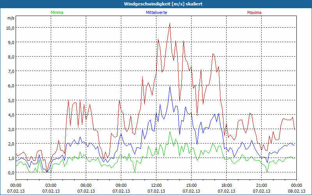Click the red Maxima peak above 10 m/s
The image size is (312, 195).
click(x=170, y=23)
